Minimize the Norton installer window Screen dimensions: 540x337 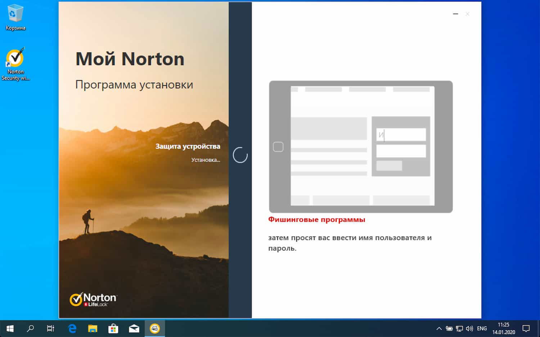[455, 14]
